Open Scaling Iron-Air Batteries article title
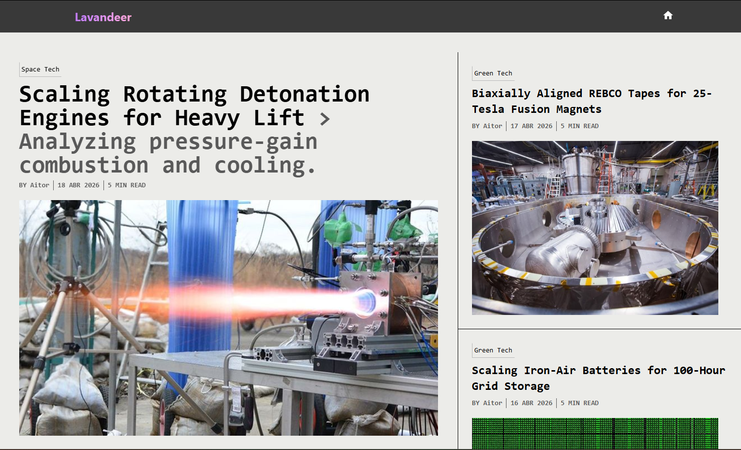 pos(599,378)
